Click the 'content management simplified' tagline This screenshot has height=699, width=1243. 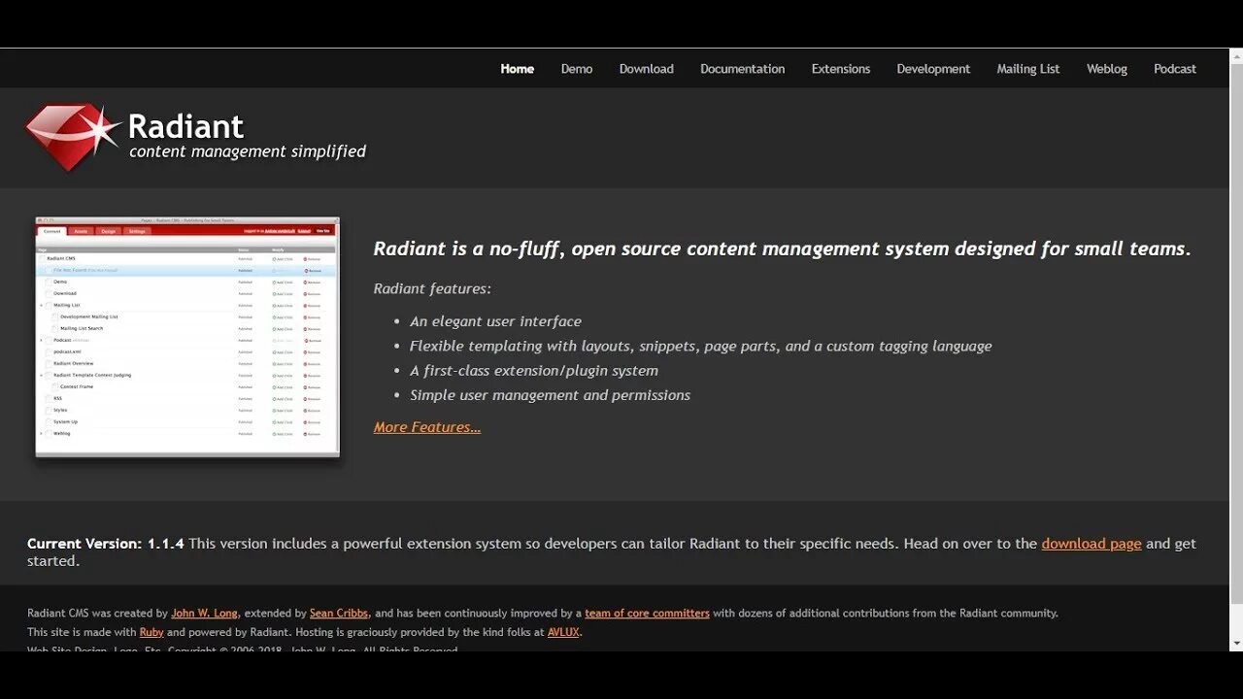tap(248, 151)
